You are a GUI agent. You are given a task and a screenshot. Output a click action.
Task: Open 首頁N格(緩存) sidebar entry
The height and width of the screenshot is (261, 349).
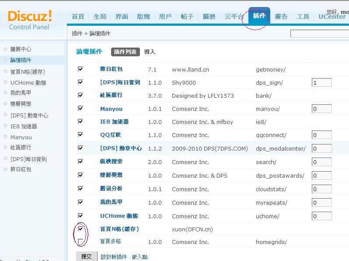[28, 72]
